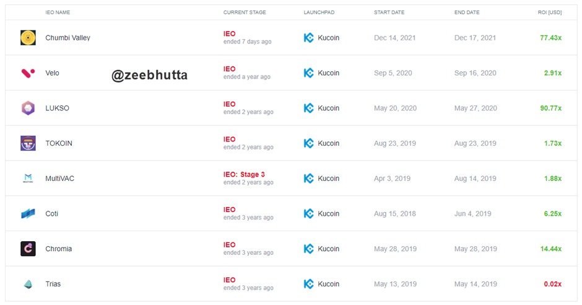Click the 90.77x ROI value for LUKSO
The height and width of the screenshot is (305, 582).
[x=551, y=108]
